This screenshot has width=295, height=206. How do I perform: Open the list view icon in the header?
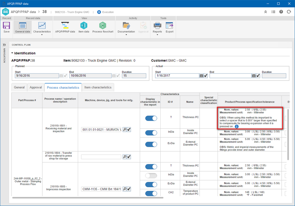pyautogui.click(x=273, y=12)
